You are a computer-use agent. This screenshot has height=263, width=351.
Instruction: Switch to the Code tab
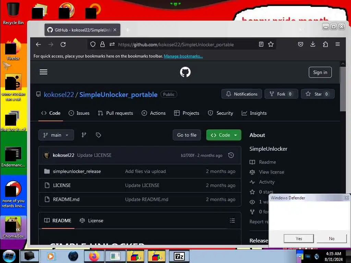coord(51,113)
